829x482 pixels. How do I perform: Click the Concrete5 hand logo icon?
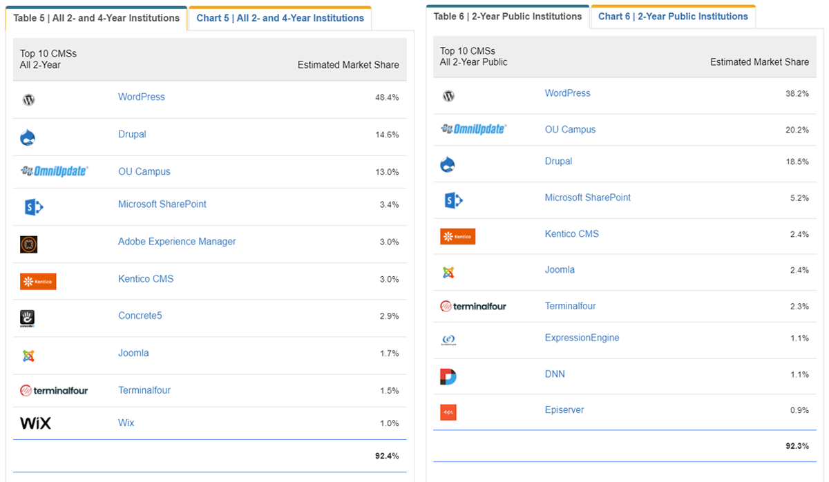tap(28, 318)
